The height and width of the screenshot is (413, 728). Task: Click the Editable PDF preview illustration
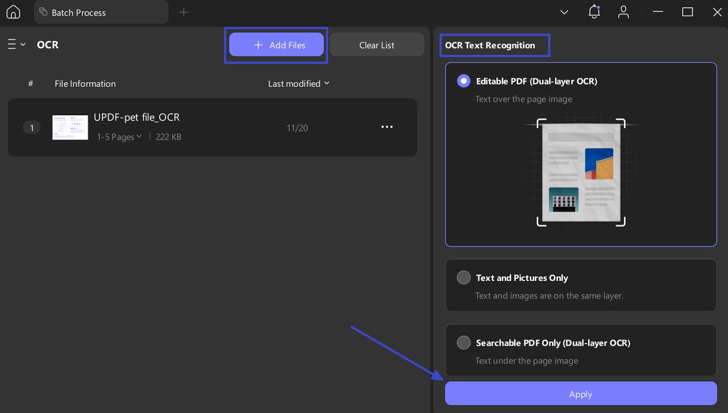(581, 172)
